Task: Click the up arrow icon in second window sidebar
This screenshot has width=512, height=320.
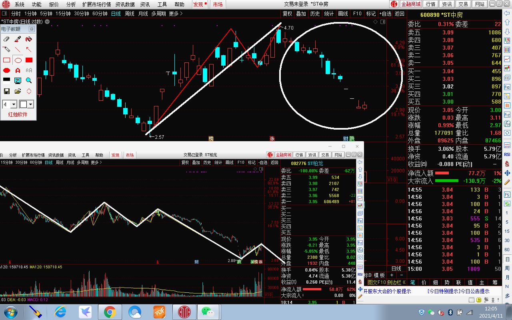Action: click(360, 169)
